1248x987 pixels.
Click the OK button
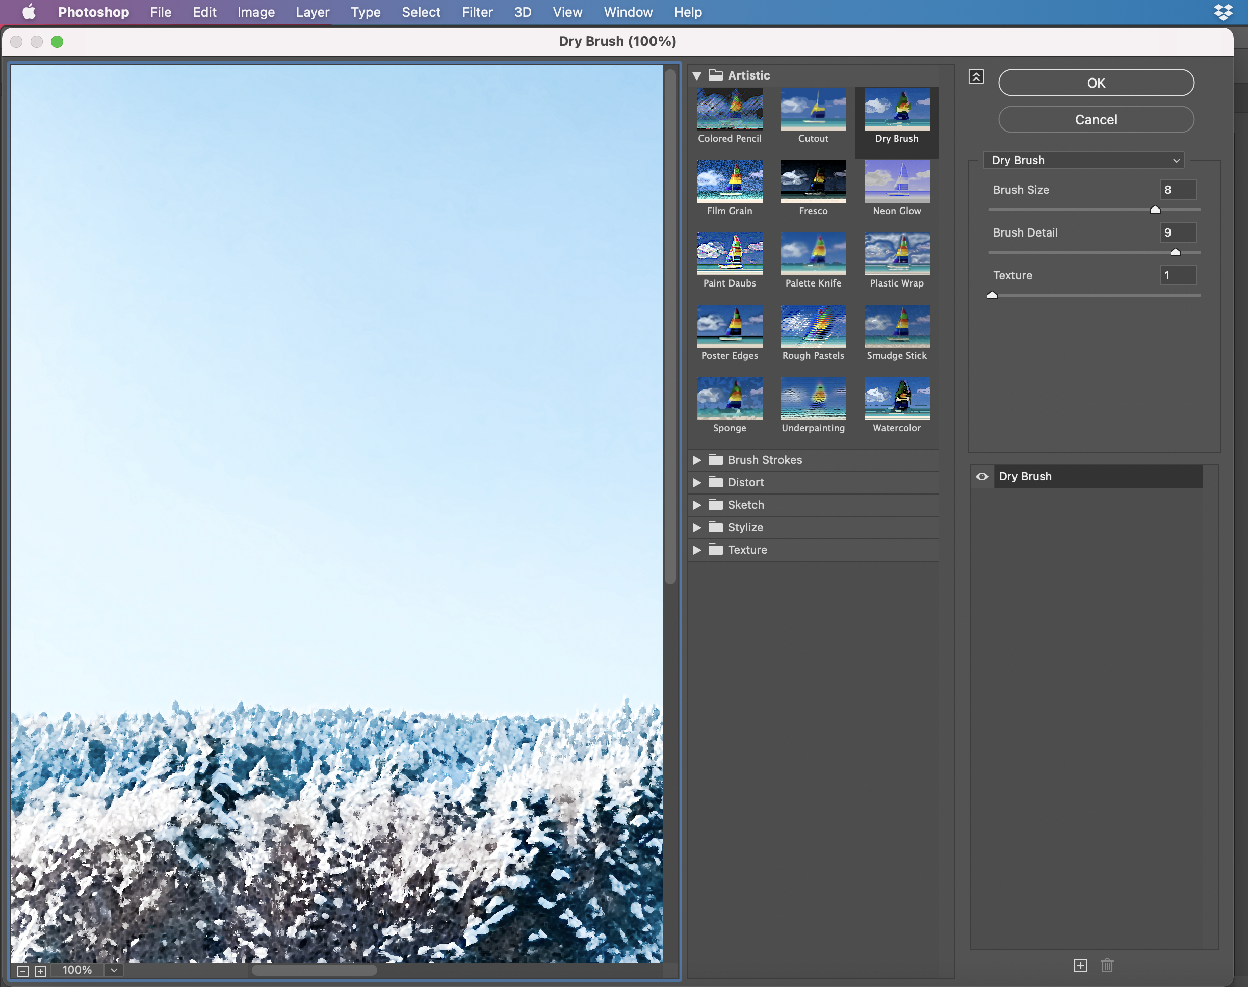click(x=1095, y=83)
